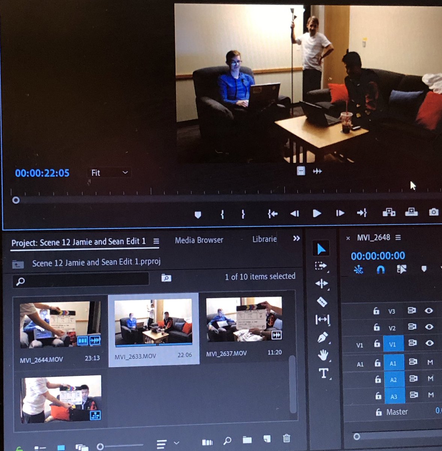
Task: Toggle sync lock for V2 track
Action: click(412, 327)
